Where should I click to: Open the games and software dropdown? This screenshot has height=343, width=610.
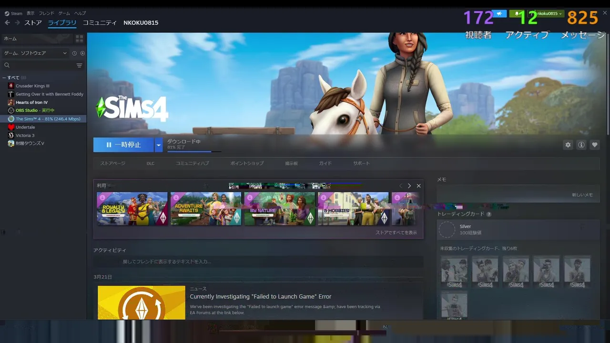click(x=35, y=53)
